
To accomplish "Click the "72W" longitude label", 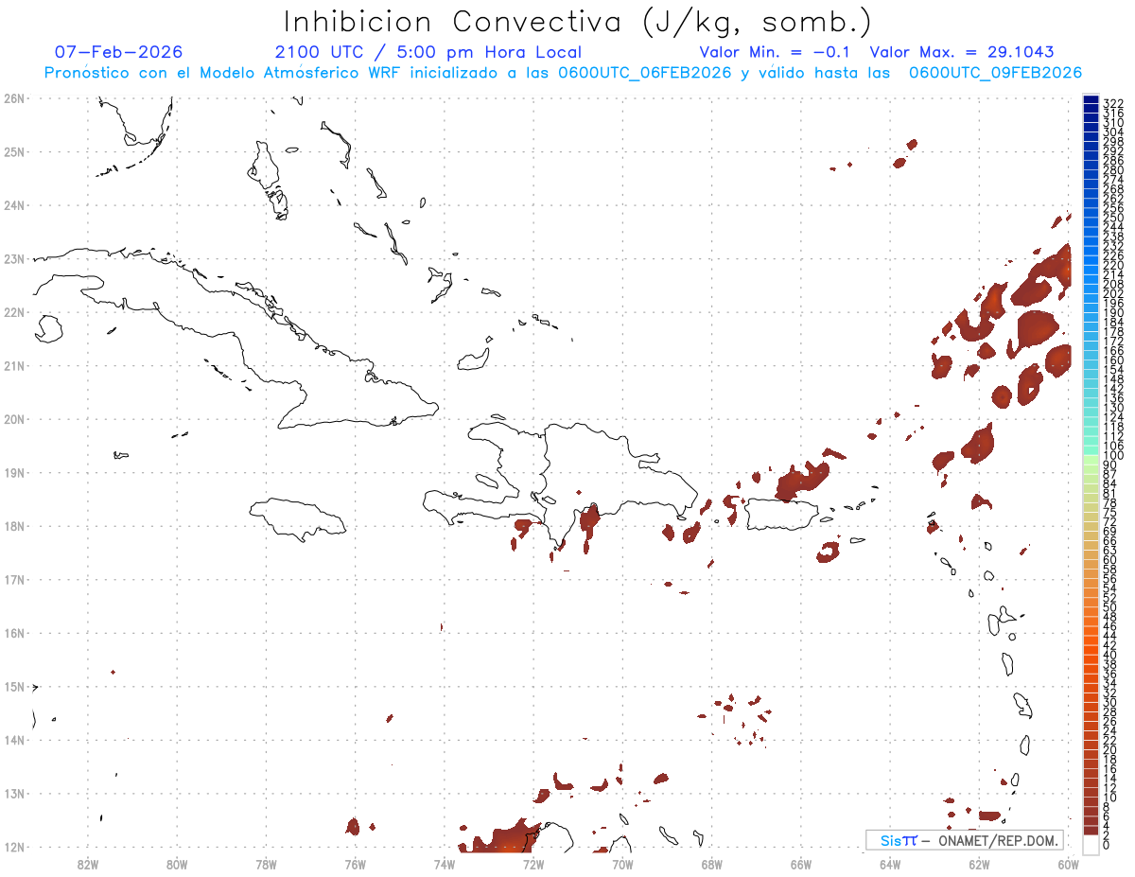I will coord(533,864).
